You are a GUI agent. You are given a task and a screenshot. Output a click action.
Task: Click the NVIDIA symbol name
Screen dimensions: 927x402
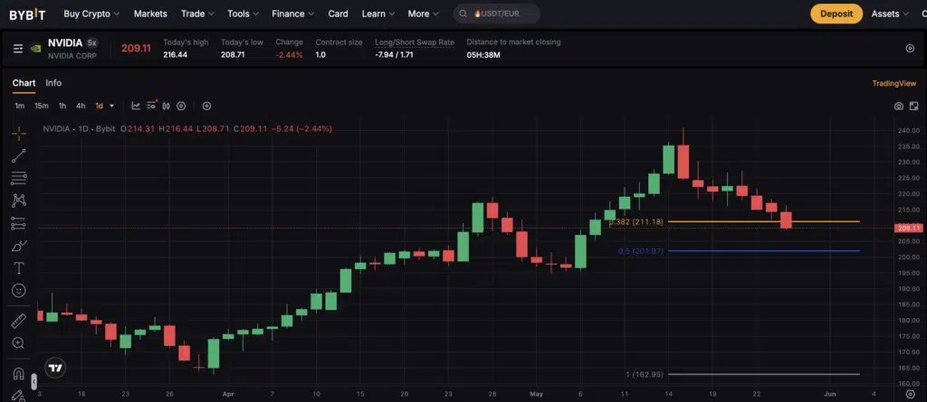coord(65,43)
